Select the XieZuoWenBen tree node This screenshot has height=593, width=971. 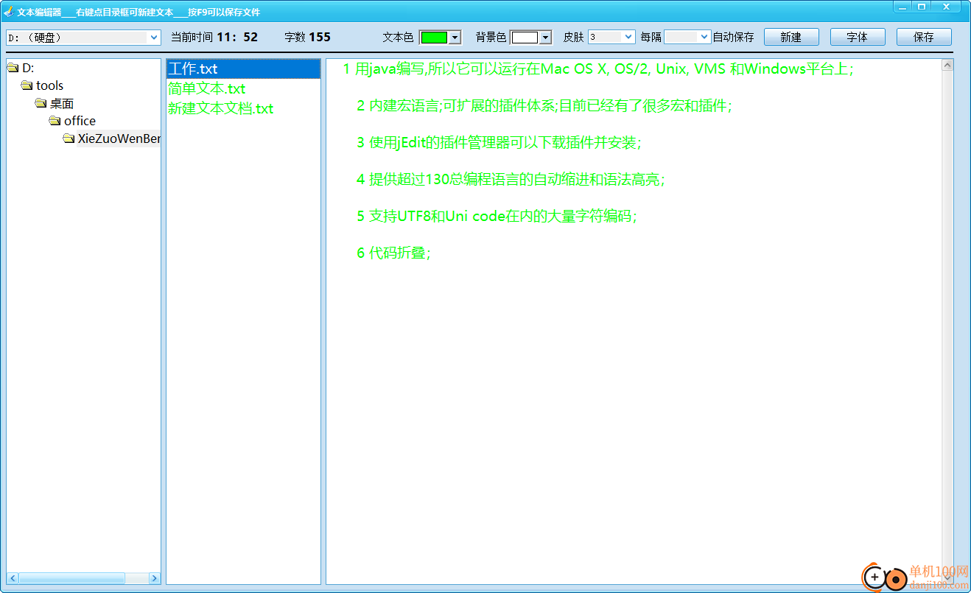[x=119, y=138]
